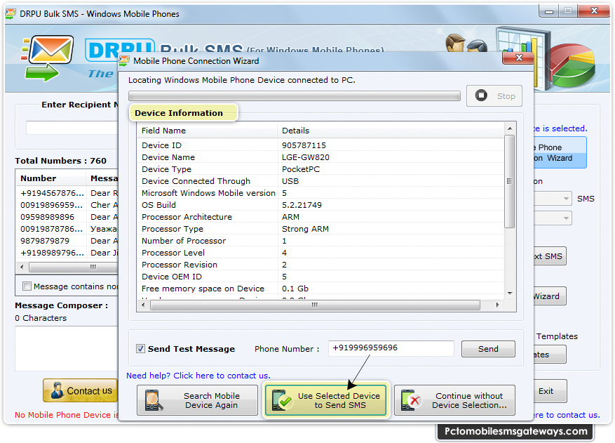Click the Device Information horizontal scrollbar thumb
The width and height of the screenshot is (615, 443).
click(315, 305)
